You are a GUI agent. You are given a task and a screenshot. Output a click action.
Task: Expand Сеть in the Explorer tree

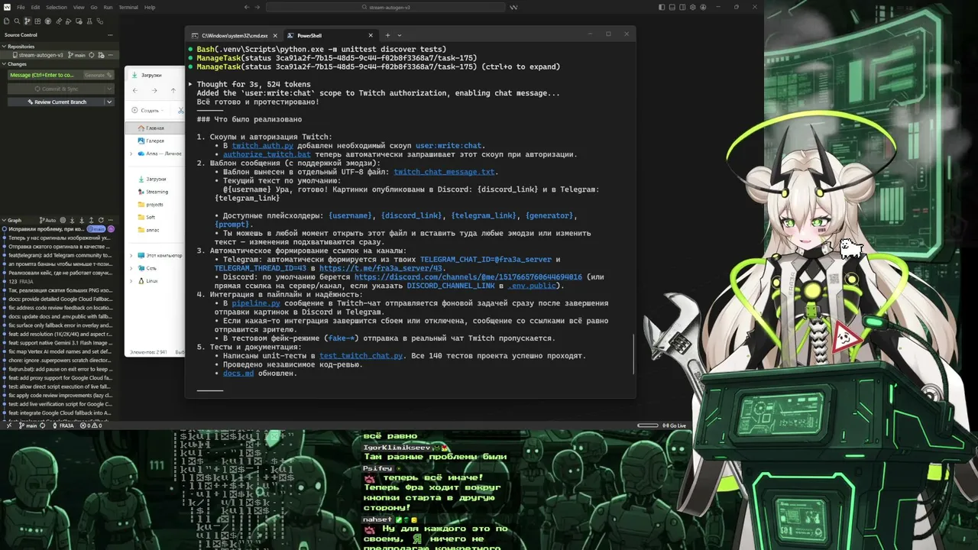(x=131, y=268)
